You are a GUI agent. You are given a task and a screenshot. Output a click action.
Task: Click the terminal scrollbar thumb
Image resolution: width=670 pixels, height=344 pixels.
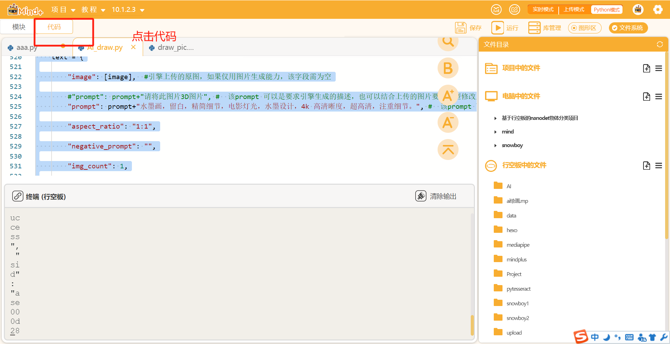tap(472, 325)
